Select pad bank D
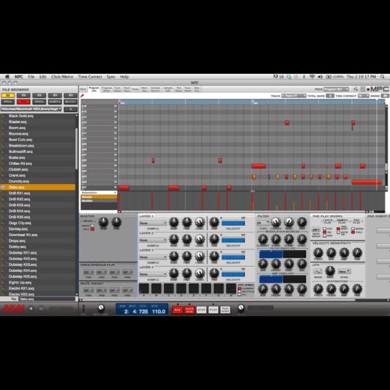 click(181, 289)
